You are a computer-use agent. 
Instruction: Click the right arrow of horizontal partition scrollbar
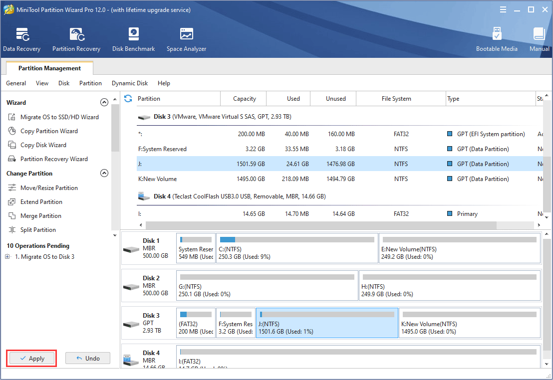(x=539, y=225)
